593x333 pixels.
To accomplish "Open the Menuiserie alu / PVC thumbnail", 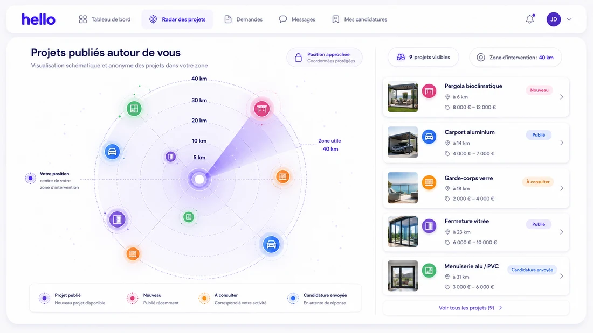I will 403,275.
